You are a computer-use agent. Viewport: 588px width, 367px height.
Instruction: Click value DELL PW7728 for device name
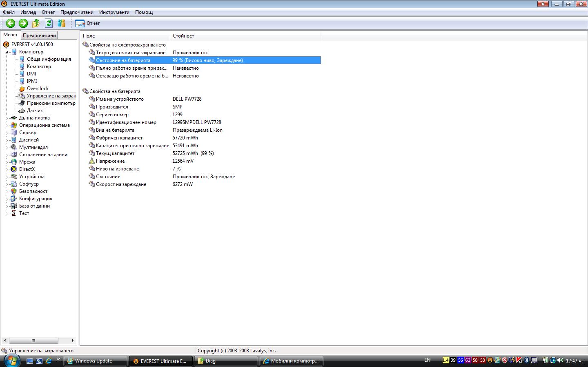(x=187, y=99)
